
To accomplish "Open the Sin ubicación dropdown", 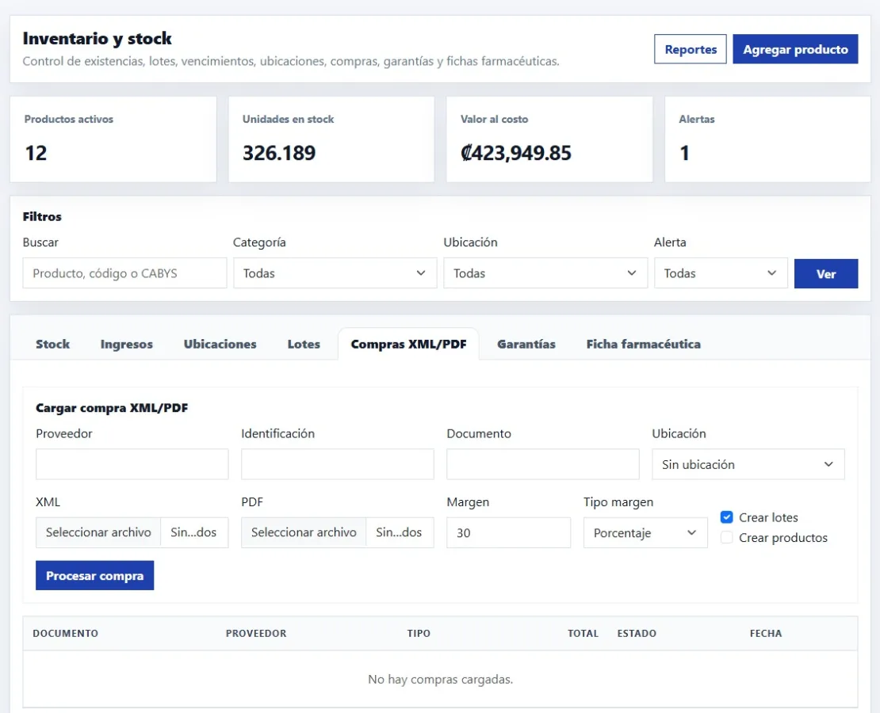I will click(748, 464).
